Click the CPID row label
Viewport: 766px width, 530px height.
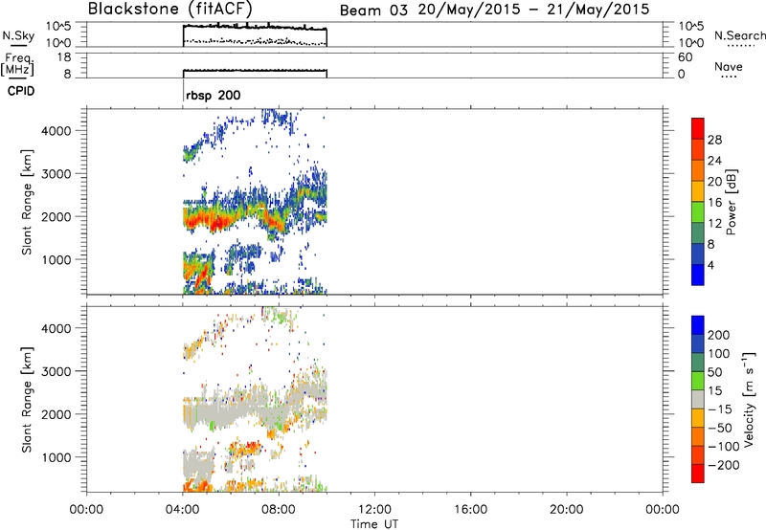pos(21,91)
